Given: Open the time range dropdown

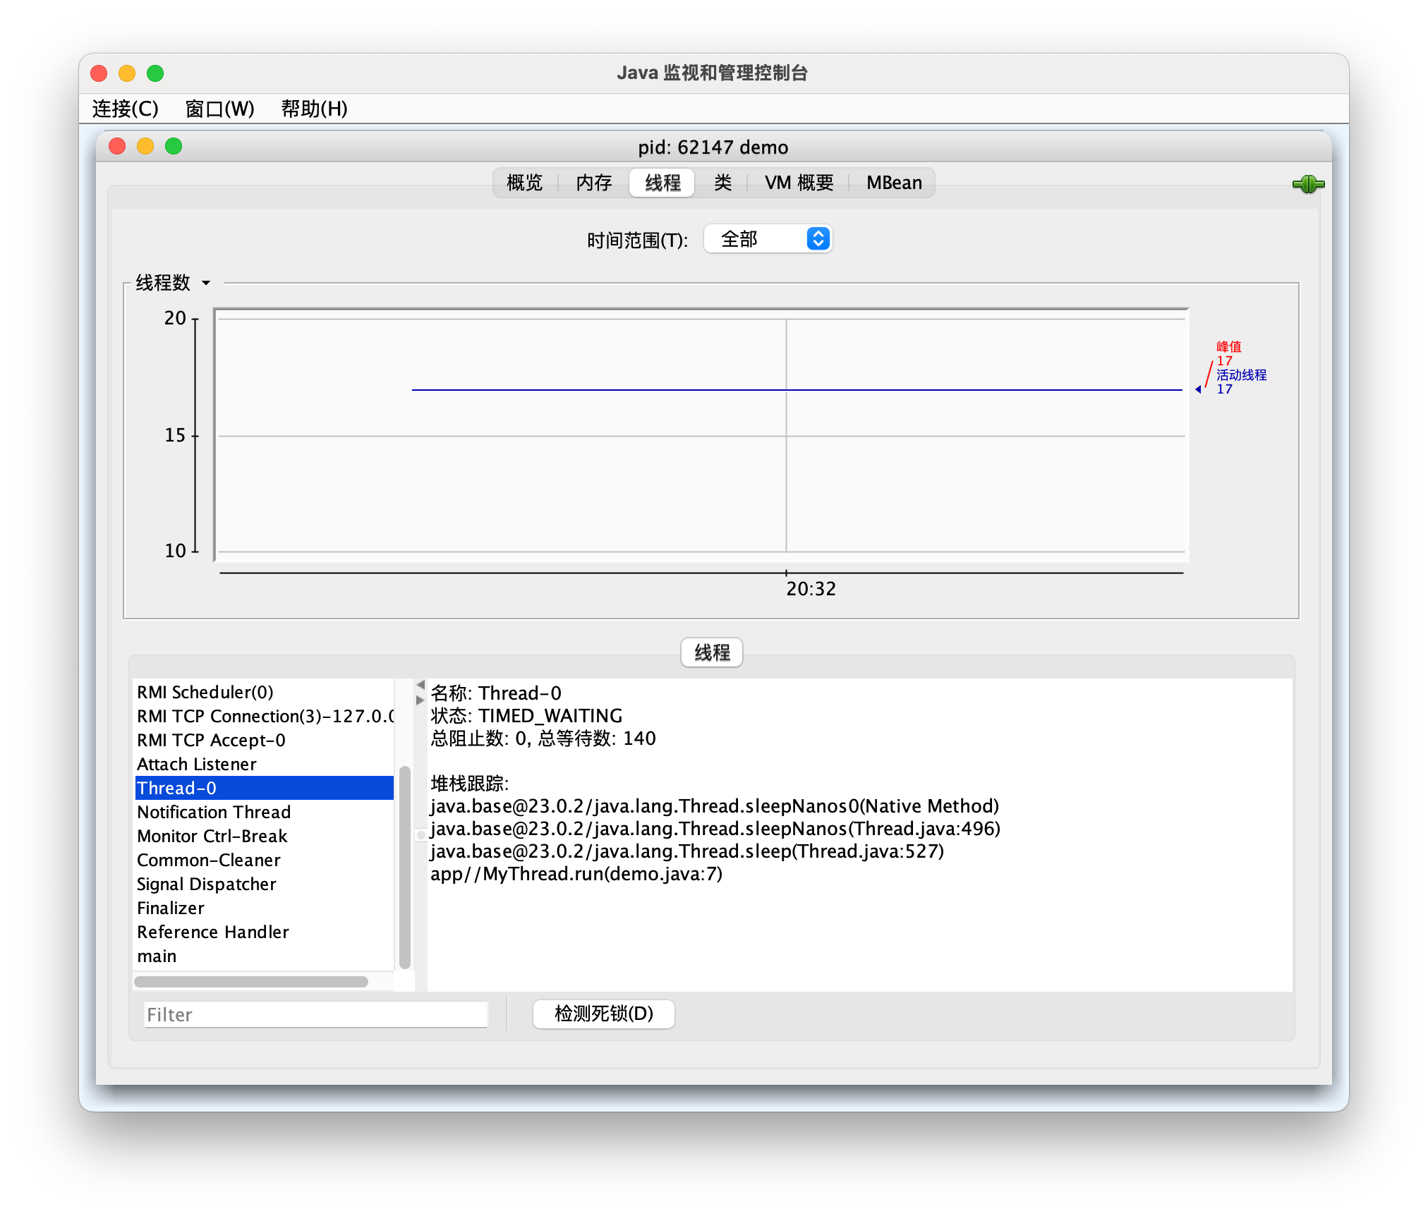Looking at the screenshot, I should coord(768,239).
